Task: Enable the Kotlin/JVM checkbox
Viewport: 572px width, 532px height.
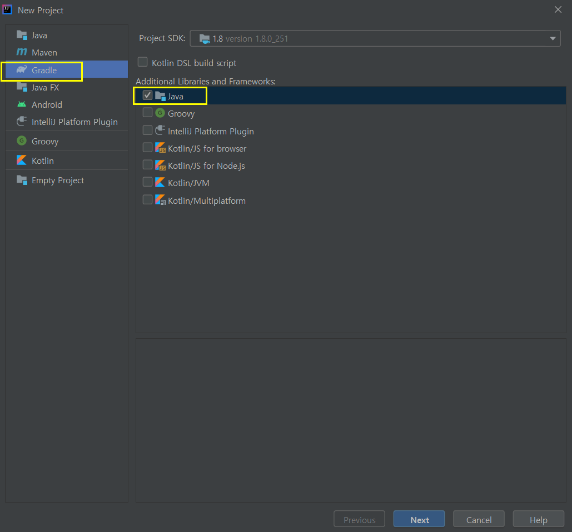Action: pyautogui.click(x=147, y=182)
